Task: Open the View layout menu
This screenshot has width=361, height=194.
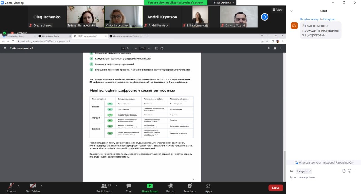Action: click(277, 10)
